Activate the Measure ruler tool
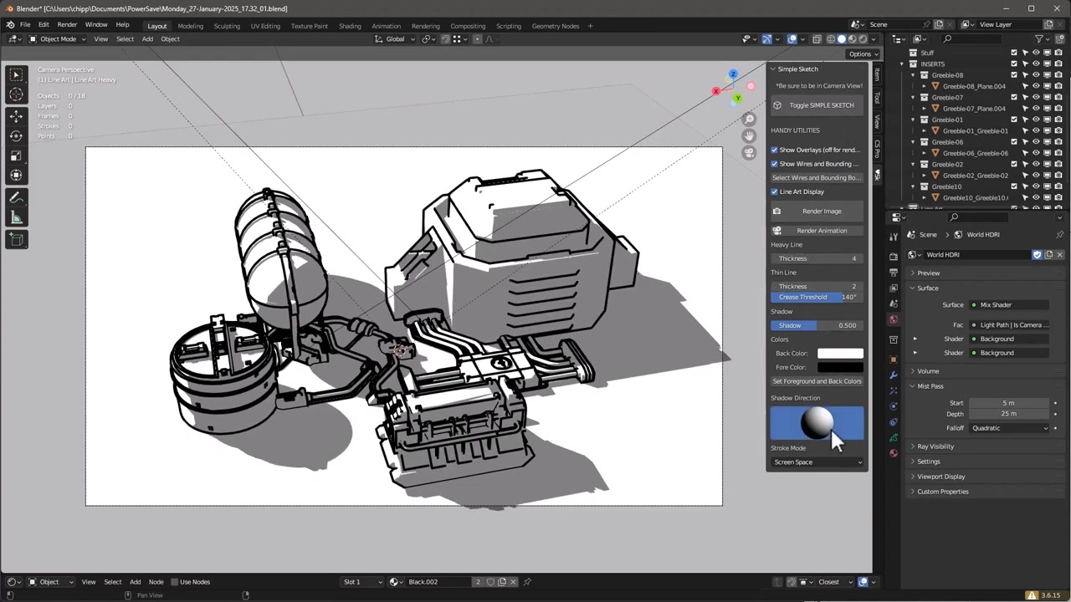This screenshot has height=602, width=1071. (x=16, y=218)
